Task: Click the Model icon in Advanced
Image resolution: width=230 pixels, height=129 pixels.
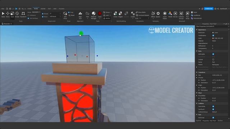Action: [170, 14]
